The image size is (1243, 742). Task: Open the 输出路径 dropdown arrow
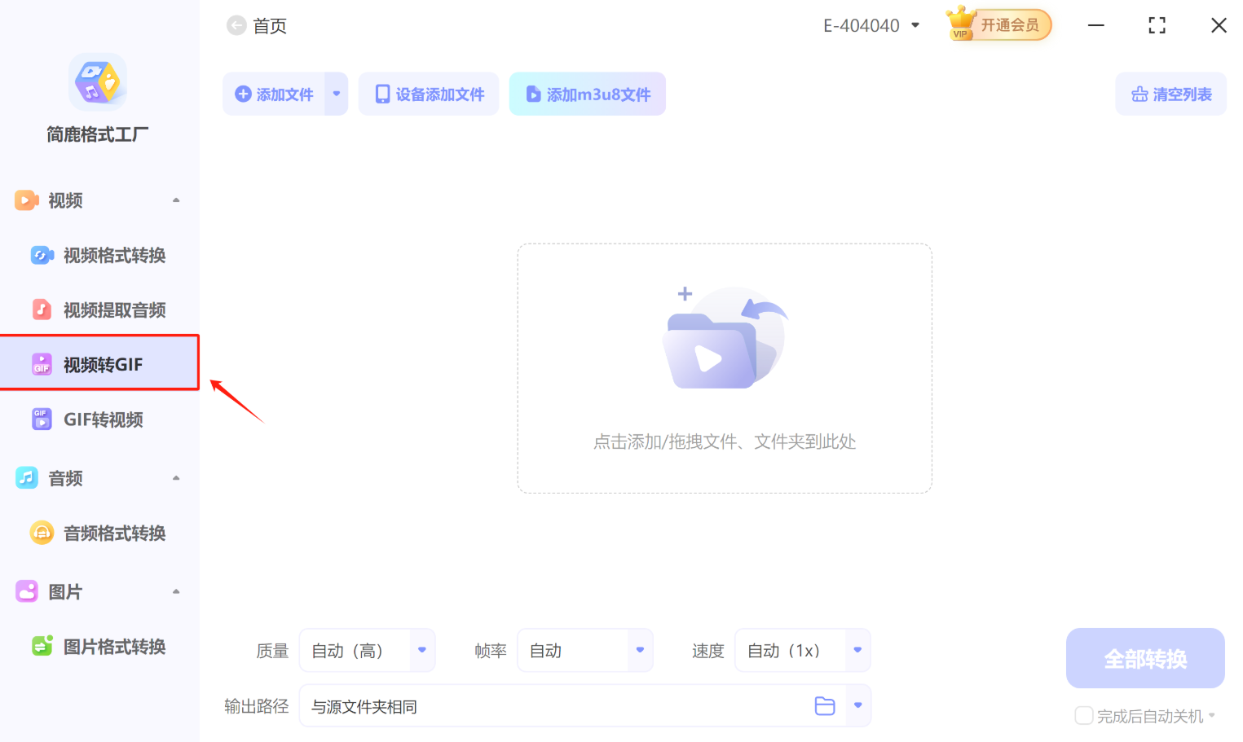coord(858,705)
